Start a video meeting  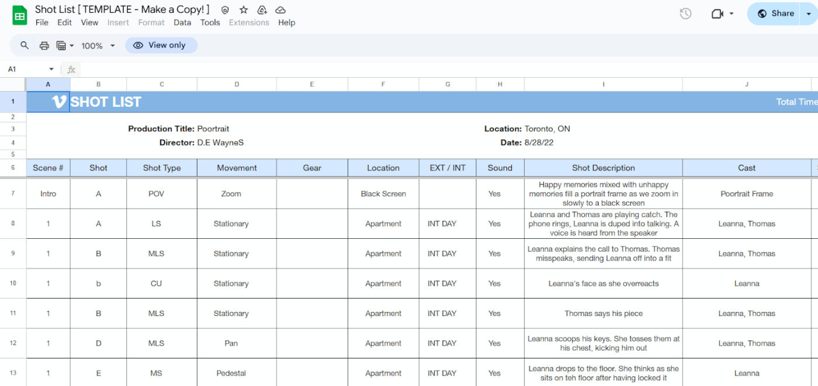click(717, 13)
